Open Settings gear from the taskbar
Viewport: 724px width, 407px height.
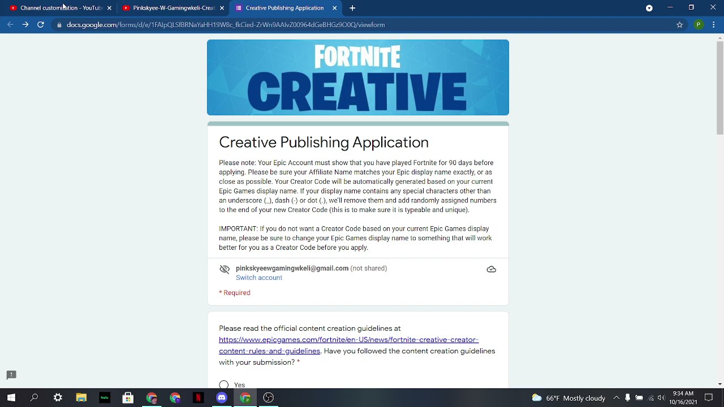(x=58, y=398)
